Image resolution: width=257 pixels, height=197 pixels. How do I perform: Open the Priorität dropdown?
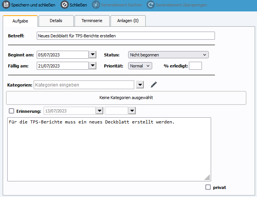[x=140, y=66]
